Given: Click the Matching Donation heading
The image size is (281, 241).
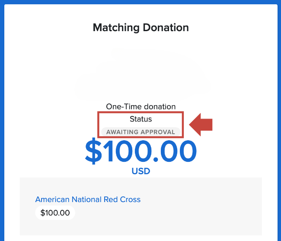Looking at the screenshot, I should pyautogui.click(x=140, y=28).
